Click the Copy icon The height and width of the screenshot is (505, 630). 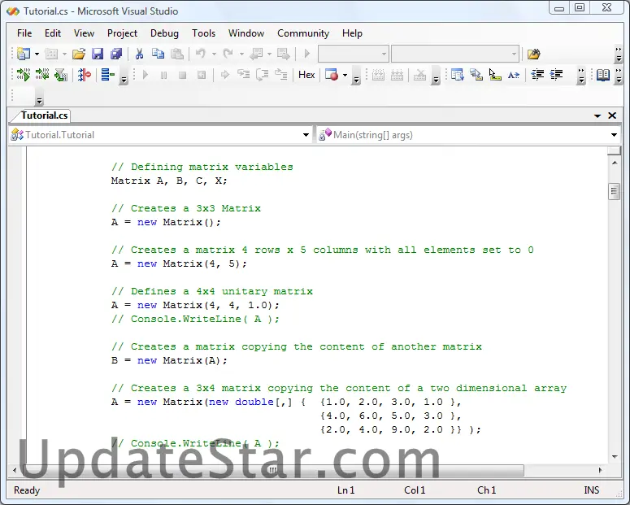[x=158, y=54]
